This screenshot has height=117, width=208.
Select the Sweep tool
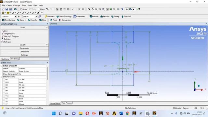115,17
